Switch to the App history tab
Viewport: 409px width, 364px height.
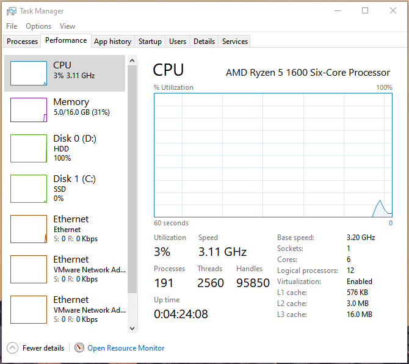tap(112, 42)
